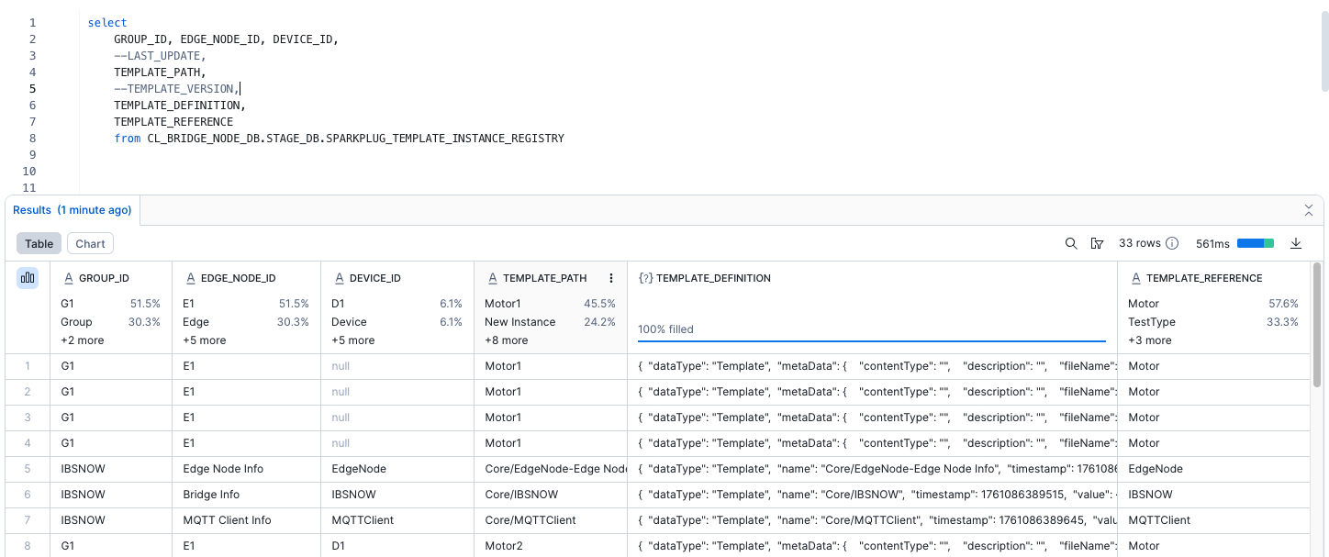The width and height of the screenshot is (1329, 557).
Task: Toggle column statistics view icon
Action: (28, 278)
